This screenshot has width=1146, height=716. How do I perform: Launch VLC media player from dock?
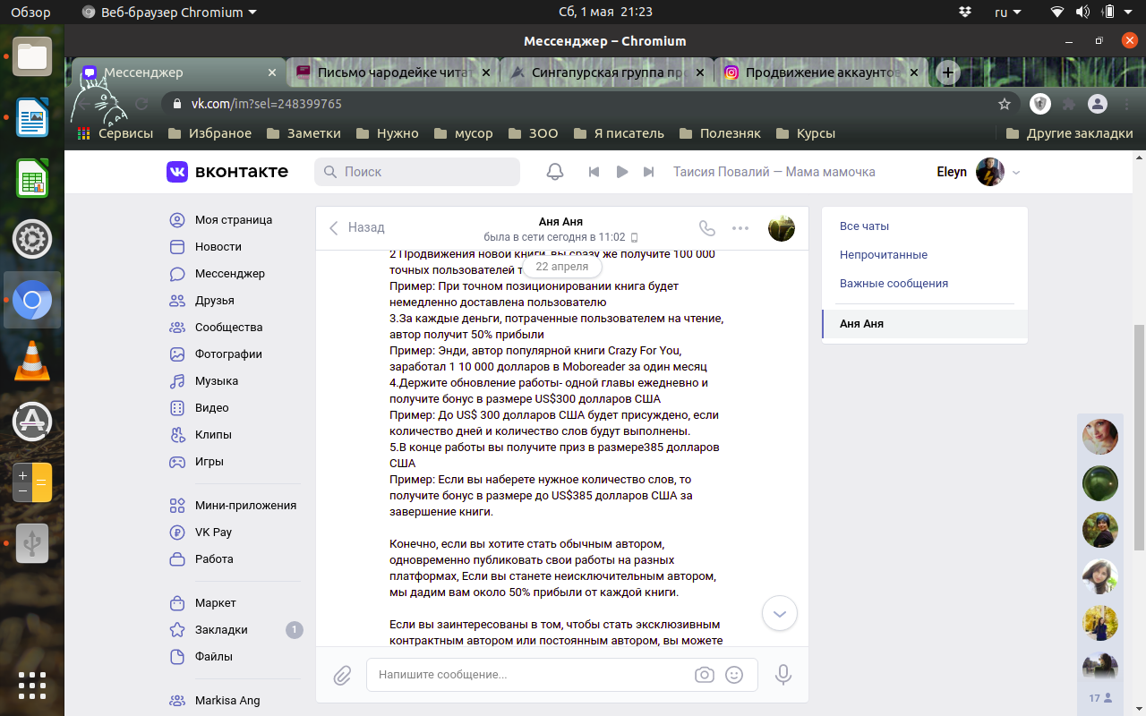(x=32, y=361)
